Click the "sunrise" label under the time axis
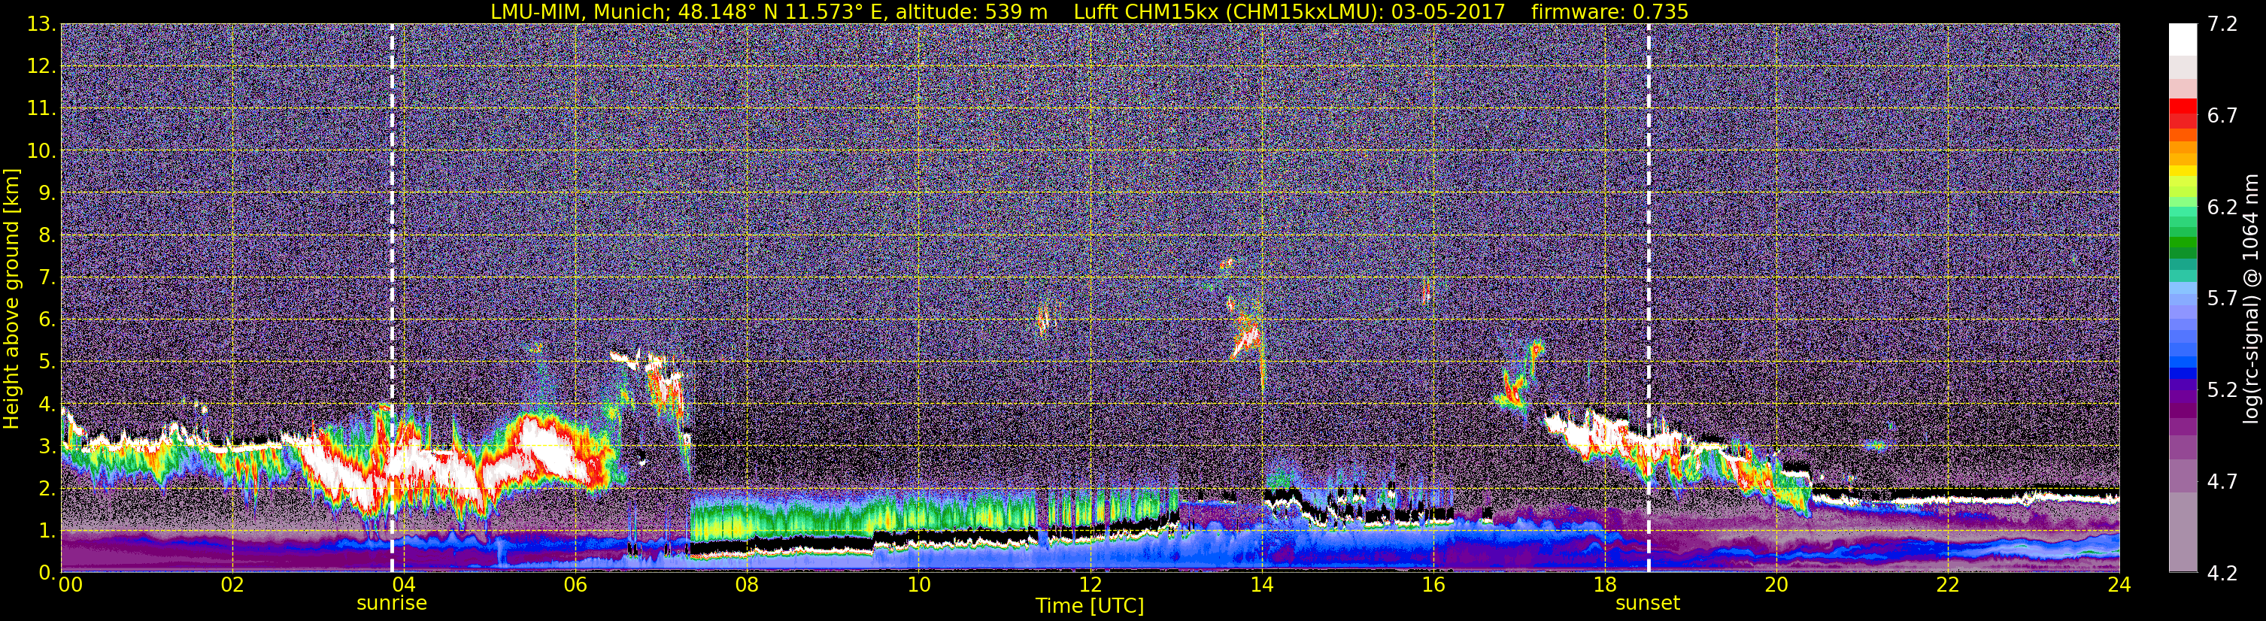The height and width of the screenshot is (621, 2266). pyautogui.click(x=391, y=604)
